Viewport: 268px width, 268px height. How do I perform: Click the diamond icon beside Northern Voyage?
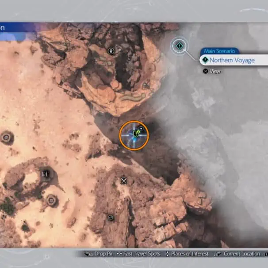tap(205, 60)
